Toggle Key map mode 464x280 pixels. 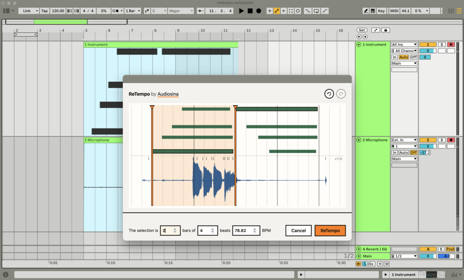click(x=381, y=11)
